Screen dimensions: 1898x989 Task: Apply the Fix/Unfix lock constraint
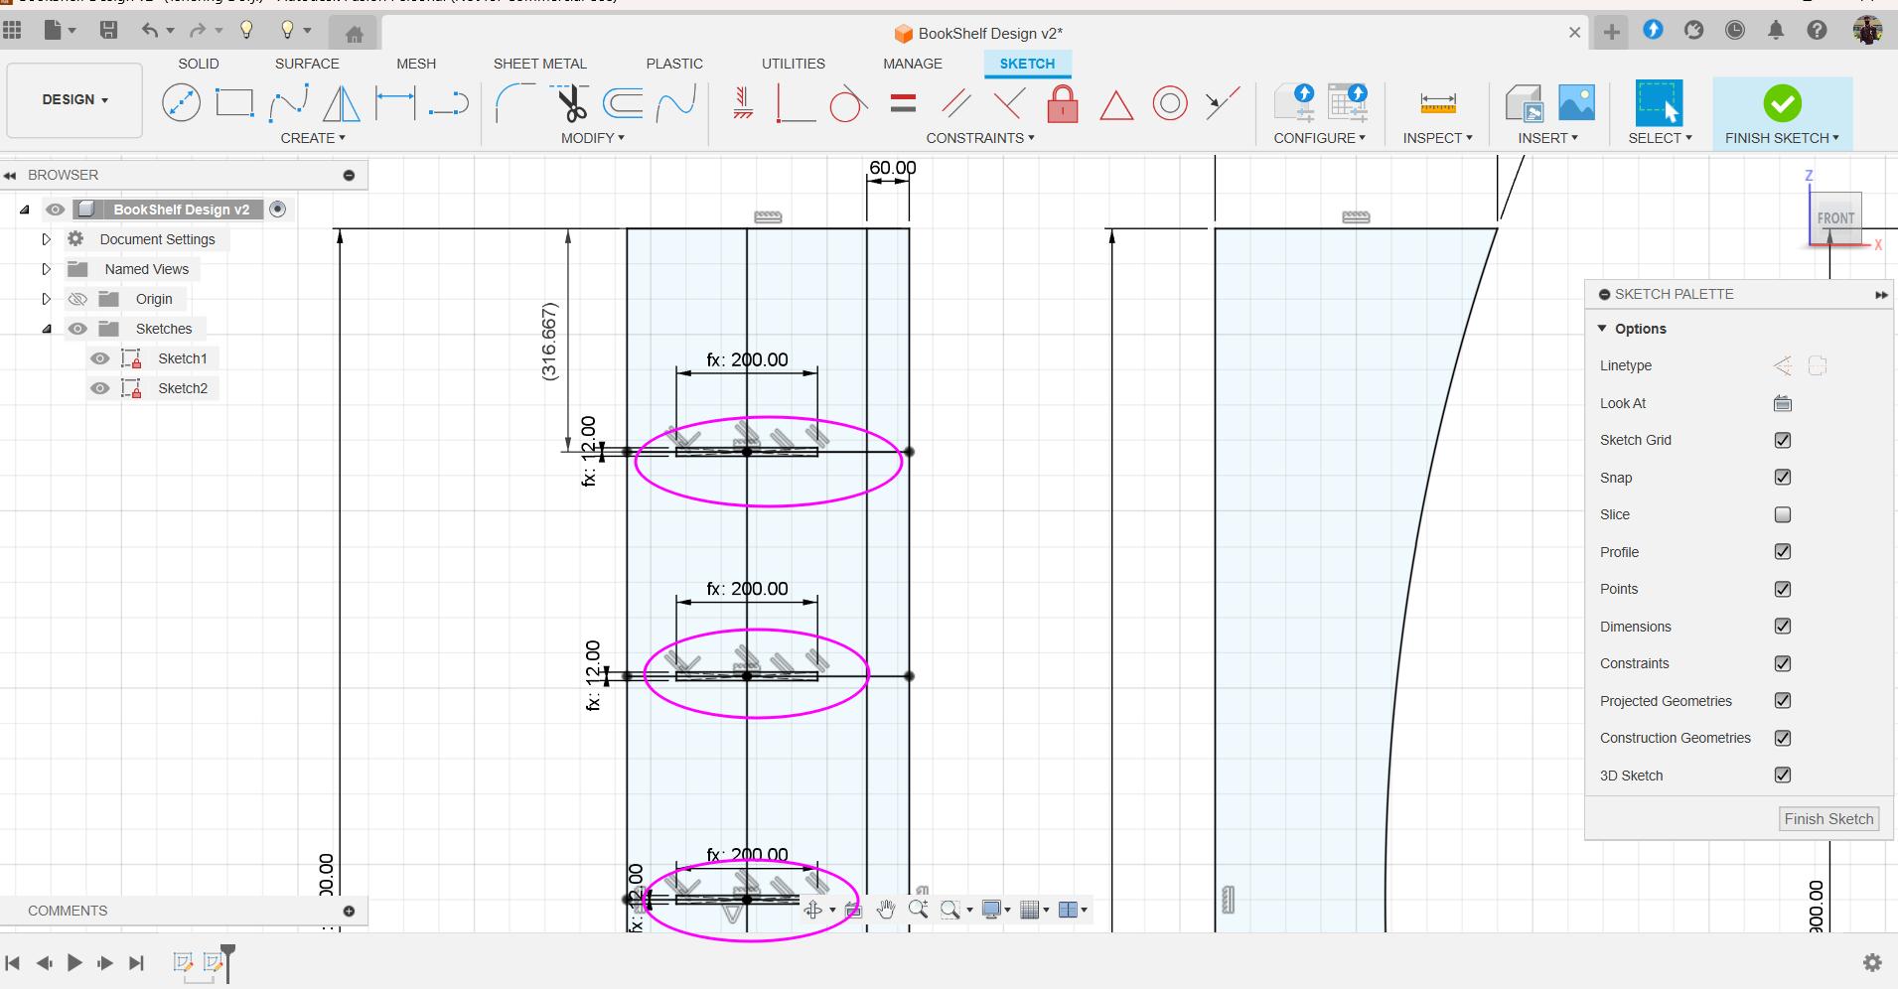click(1063, 102)
